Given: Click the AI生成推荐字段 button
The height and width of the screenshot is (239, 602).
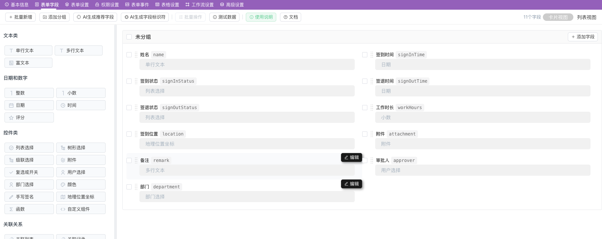Looking at the screenshot, I should [x=95, y=17].
